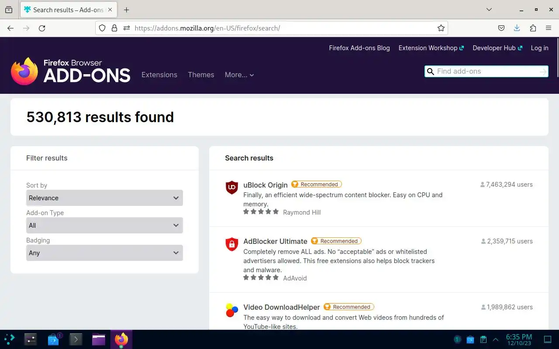Close the Search results tab
559x349 pixels.
point(110,10)
